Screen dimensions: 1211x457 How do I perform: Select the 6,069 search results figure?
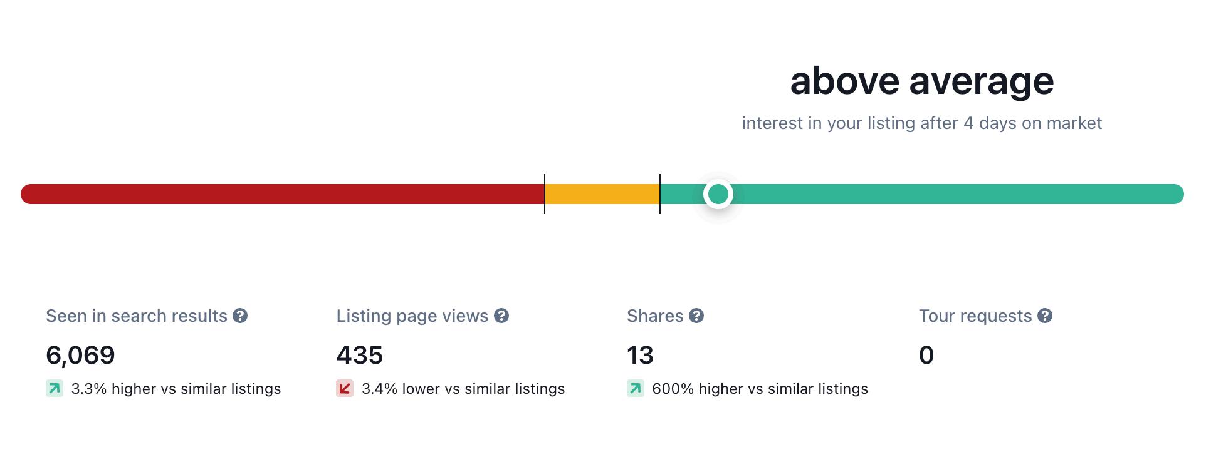(x=80, y=356)
